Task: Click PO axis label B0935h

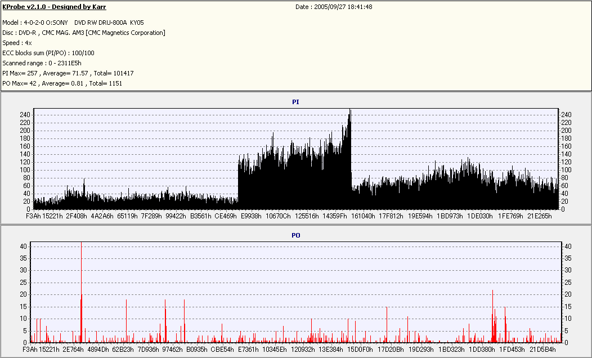Action: (x=197, y=350)
